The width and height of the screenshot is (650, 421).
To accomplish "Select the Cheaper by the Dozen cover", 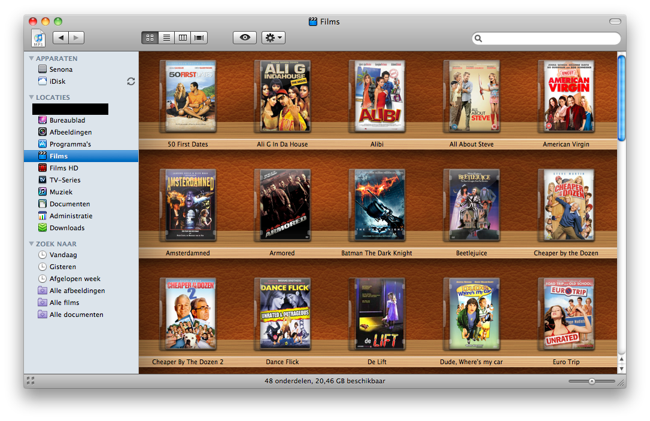I will point(566,205).
